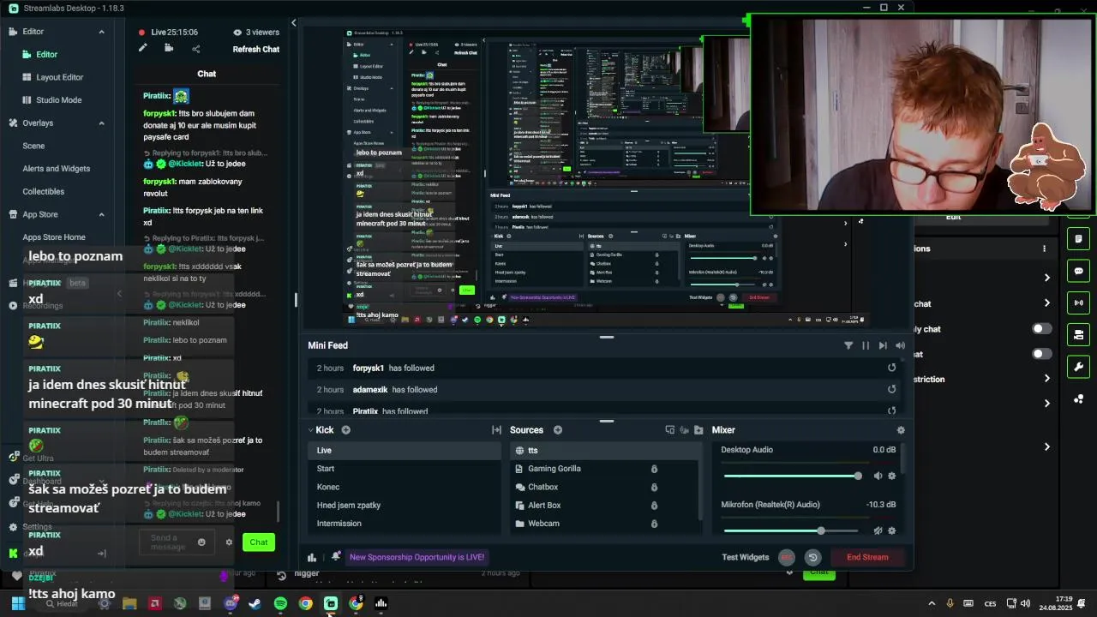The height and width of the screenshot is (617, 1097).
Task: Collapse the Kick scene collection chevron
Action: click(311, 430)
